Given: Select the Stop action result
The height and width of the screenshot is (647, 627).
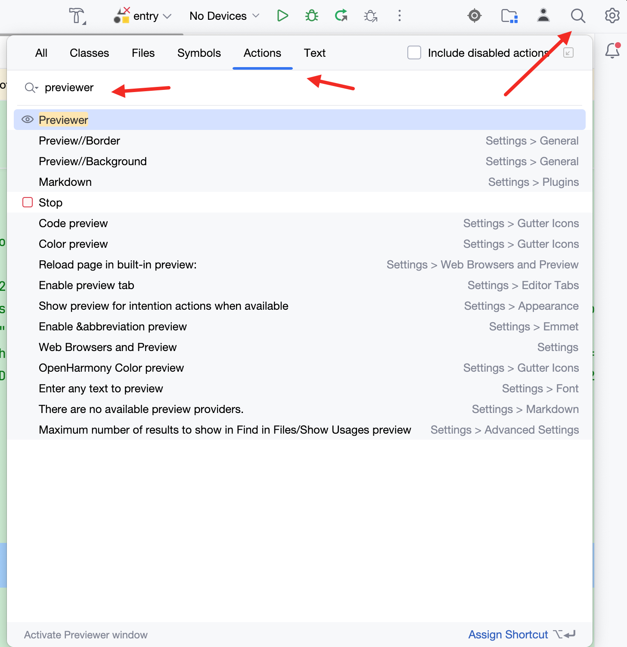Looking at the screenshot, I should tap(300, 203).
